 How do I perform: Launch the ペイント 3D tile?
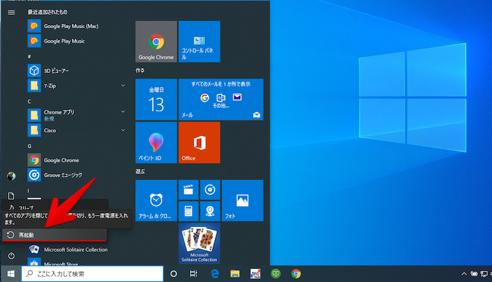pyautogui.click(x=156, y=142)
